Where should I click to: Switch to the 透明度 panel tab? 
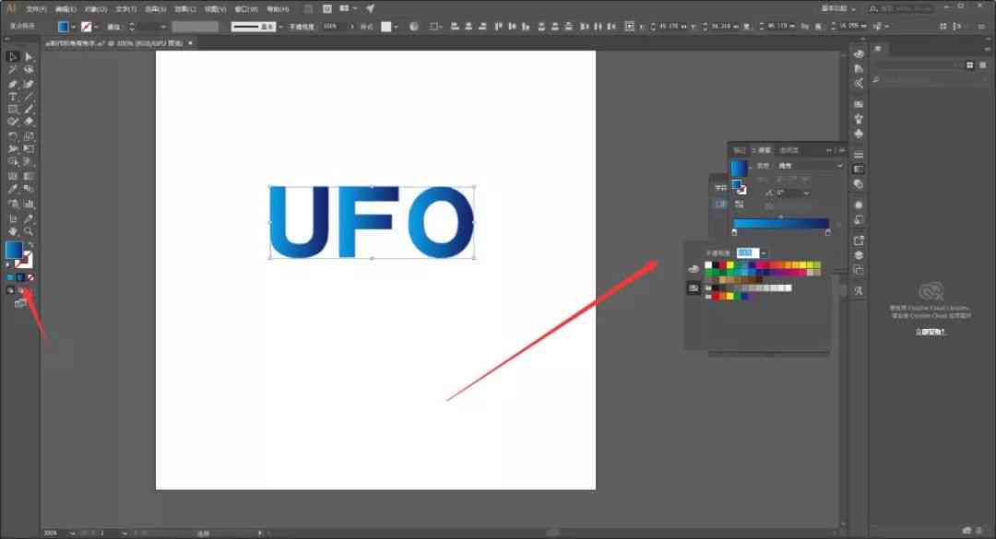[x=788, y=150]
